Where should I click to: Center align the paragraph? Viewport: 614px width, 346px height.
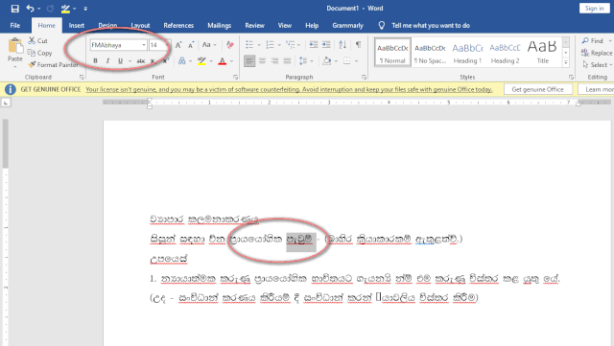(262, 61)
